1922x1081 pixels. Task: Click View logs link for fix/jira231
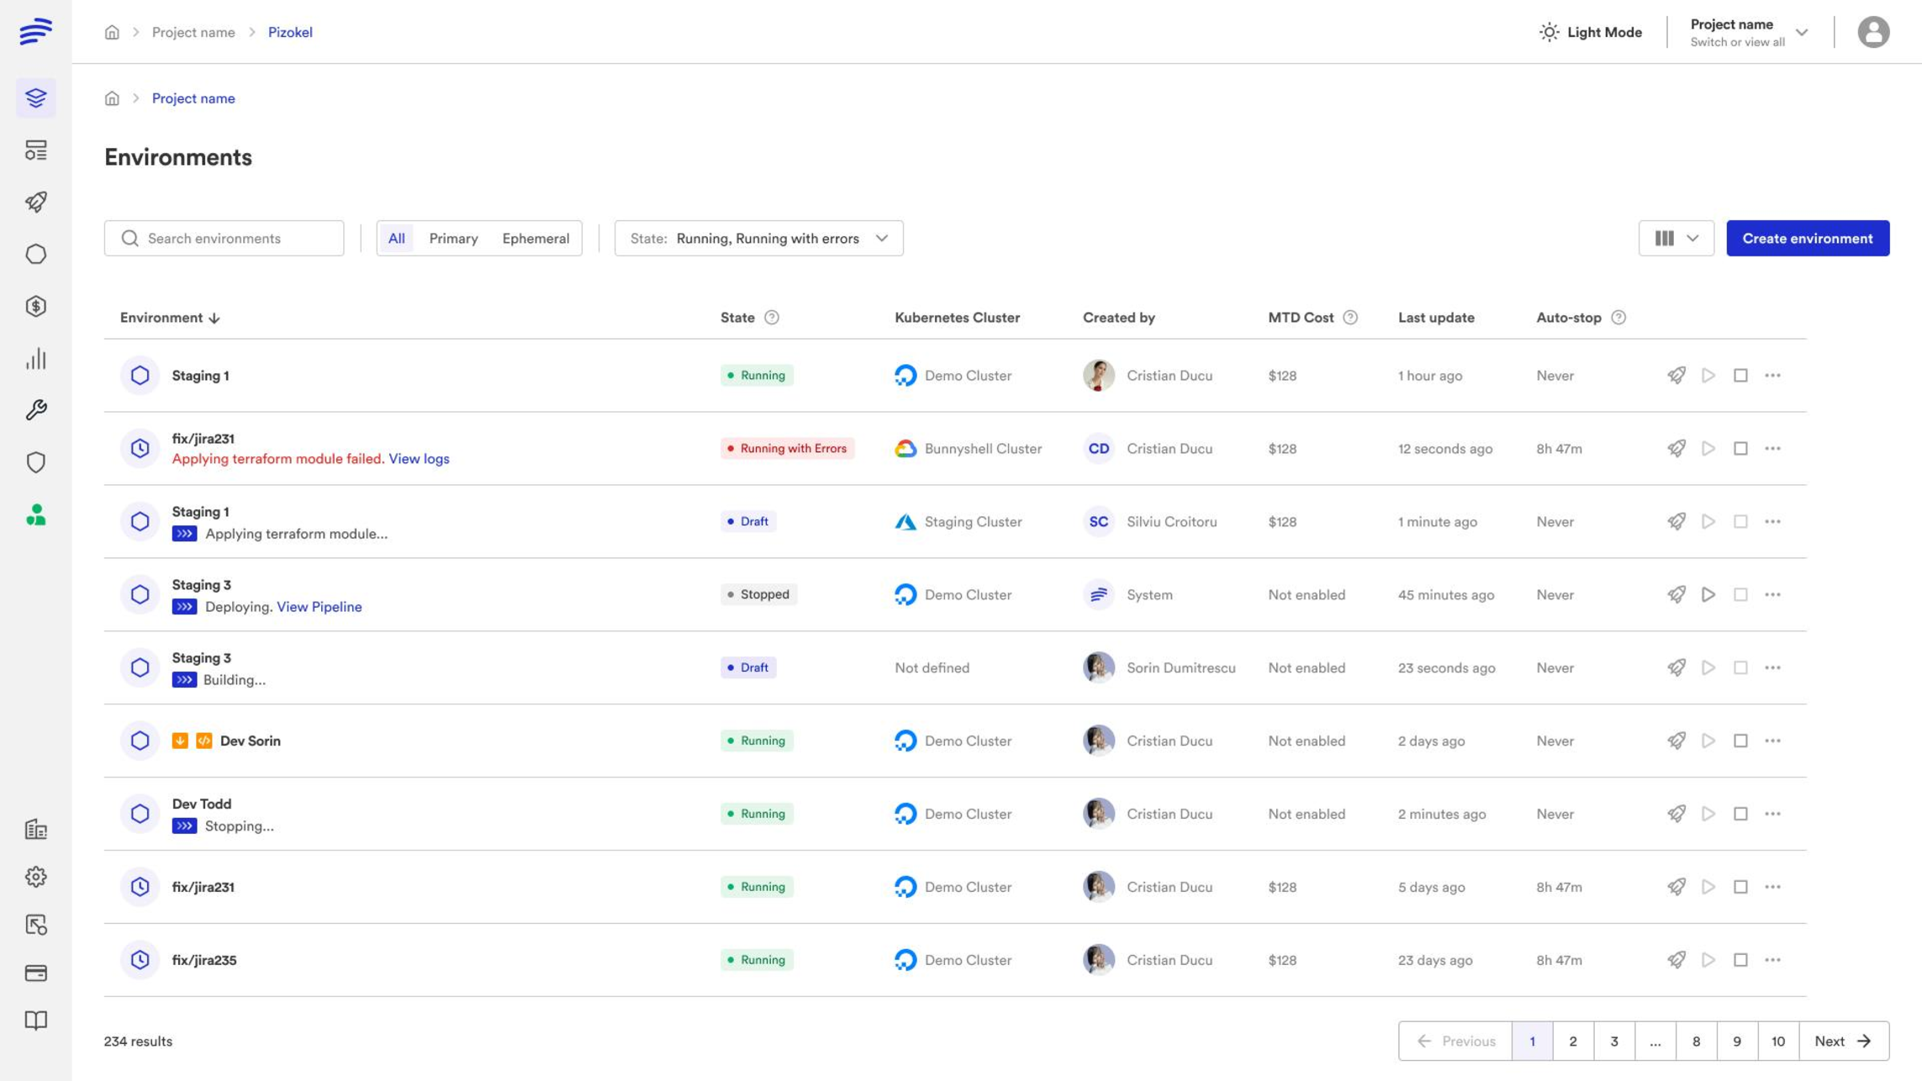point(419,459)
